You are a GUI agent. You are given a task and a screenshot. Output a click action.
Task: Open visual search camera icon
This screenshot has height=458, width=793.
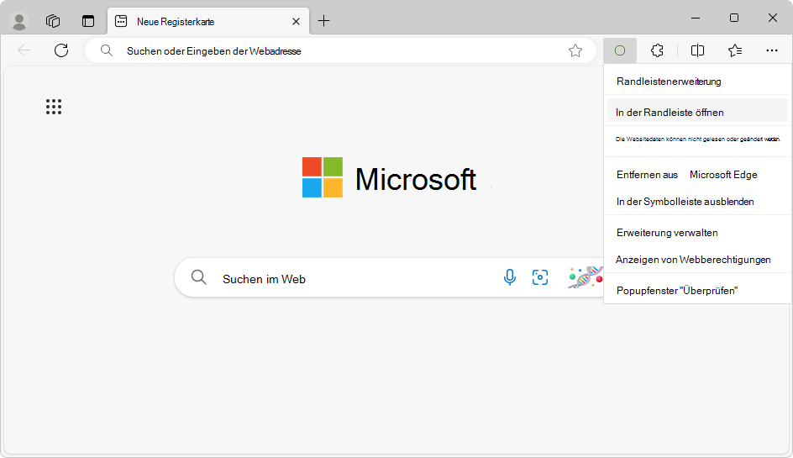click(540, 277)
